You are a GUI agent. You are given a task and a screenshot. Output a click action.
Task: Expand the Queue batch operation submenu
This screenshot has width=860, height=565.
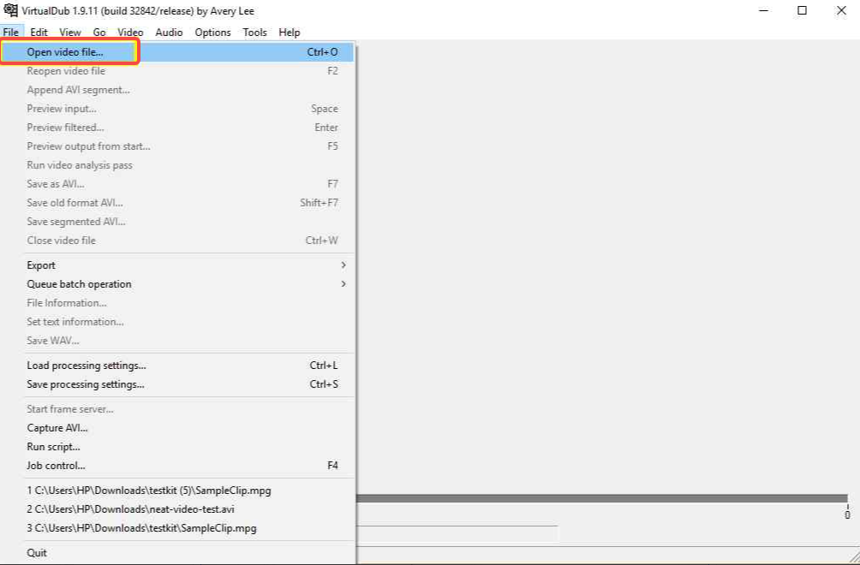(79, 284)
